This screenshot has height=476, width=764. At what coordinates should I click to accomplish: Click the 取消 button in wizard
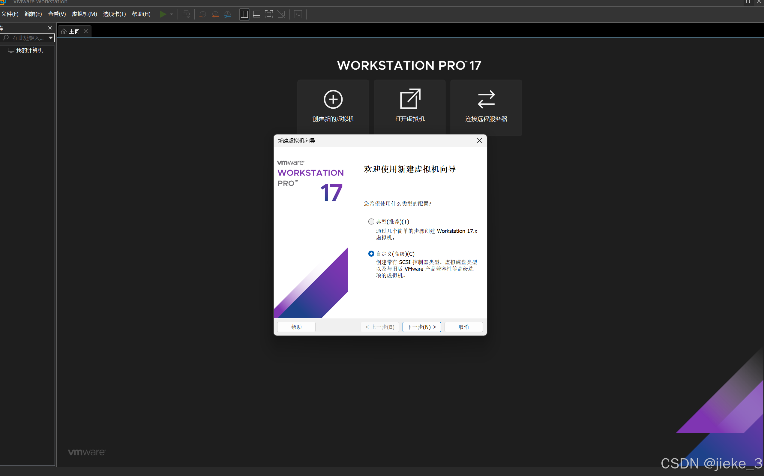[x=463, y=327]
